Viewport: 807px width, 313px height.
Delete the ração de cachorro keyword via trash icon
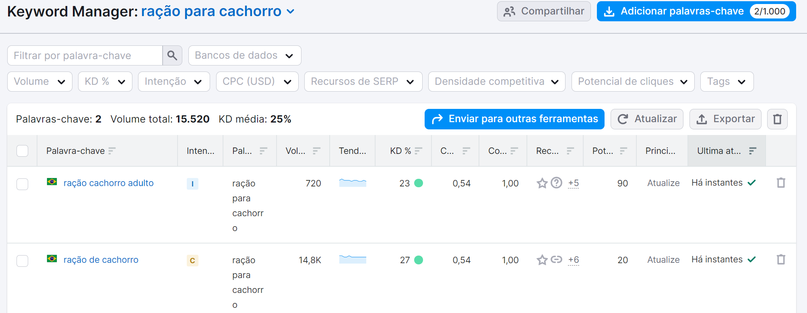pyautogui.click(x=781, y=260)
